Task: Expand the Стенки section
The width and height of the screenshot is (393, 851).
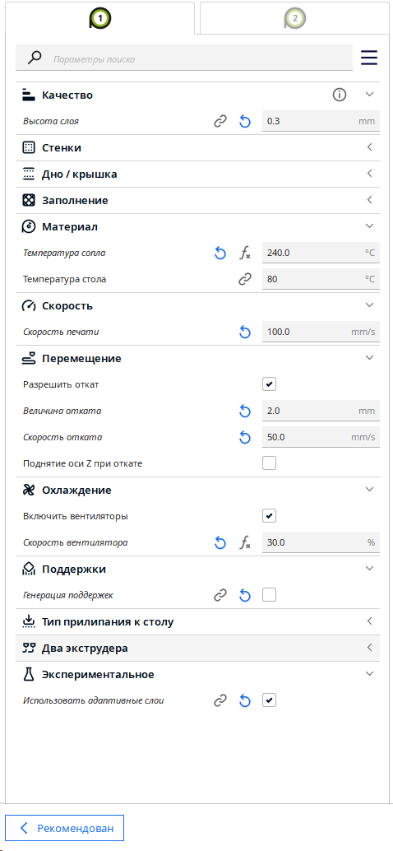Action: (198, 147)
